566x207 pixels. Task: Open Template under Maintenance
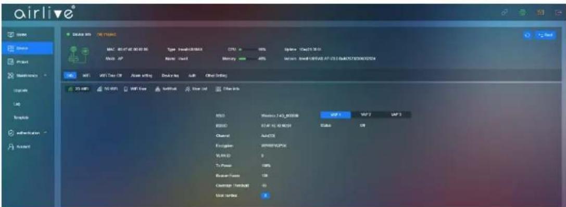pyautogui.click(x=21, y=118)
